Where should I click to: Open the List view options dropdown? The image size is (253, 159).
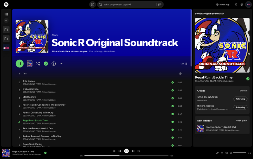click(184, 64)
